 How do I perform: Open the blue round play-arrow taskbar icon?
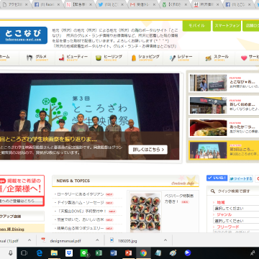point(188,253)
